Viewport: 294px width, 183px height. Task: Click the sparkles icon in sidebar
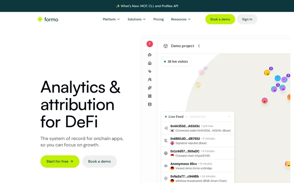(150, 88)
